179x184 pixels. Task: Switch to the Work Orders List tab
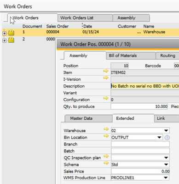pos(85,18)
